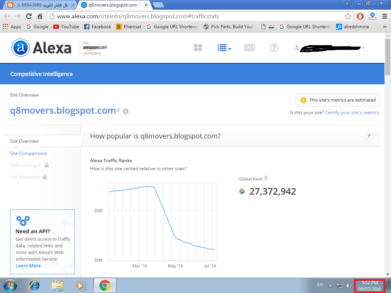This screenshot has height=293, width=391.
Task: Click the external link icon beside site name
Action: [x=118, y=109]
